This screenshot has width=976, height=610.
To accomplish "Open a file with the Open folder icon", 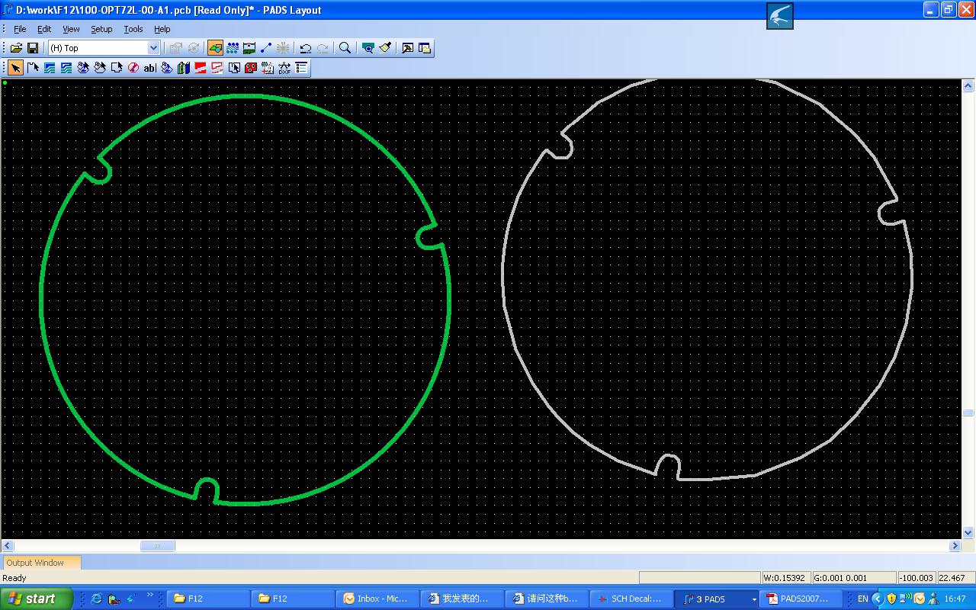I will [16, 48].
